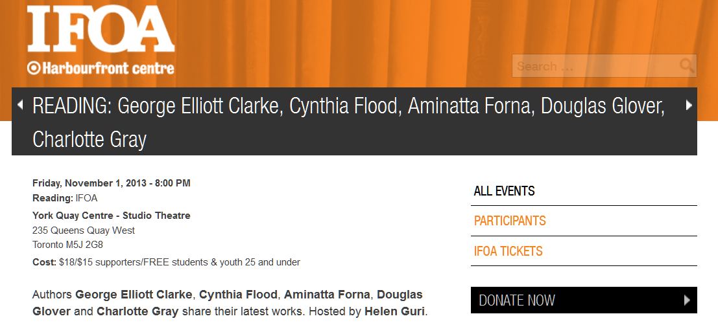Open the PARTICIPANTS sidebar item

(510, 221)
